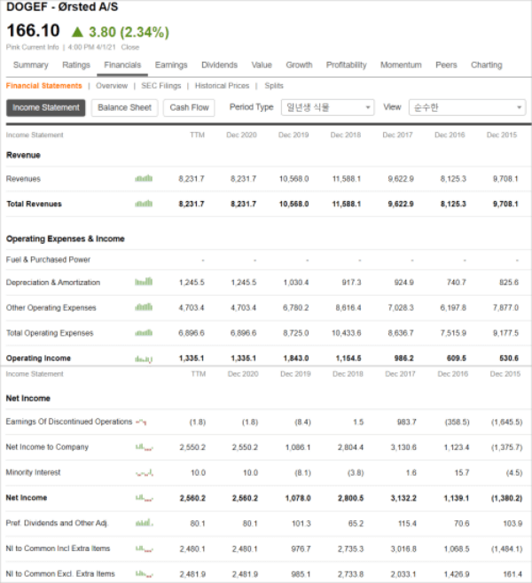The width and height of the screenshot is (532, 583).
Task: Click Depreciation & Amortization row label
Action: (x=53, y=283)
